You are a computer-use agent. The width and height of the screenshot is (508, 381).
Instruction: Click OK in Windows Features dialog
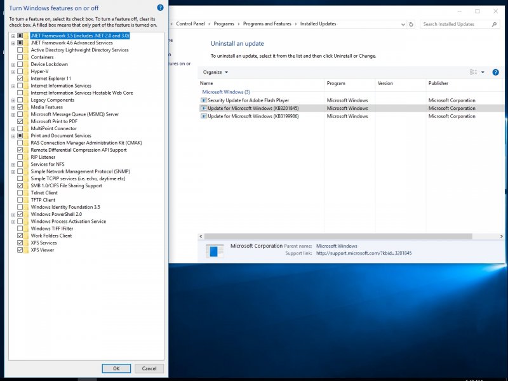click(116, 368)
